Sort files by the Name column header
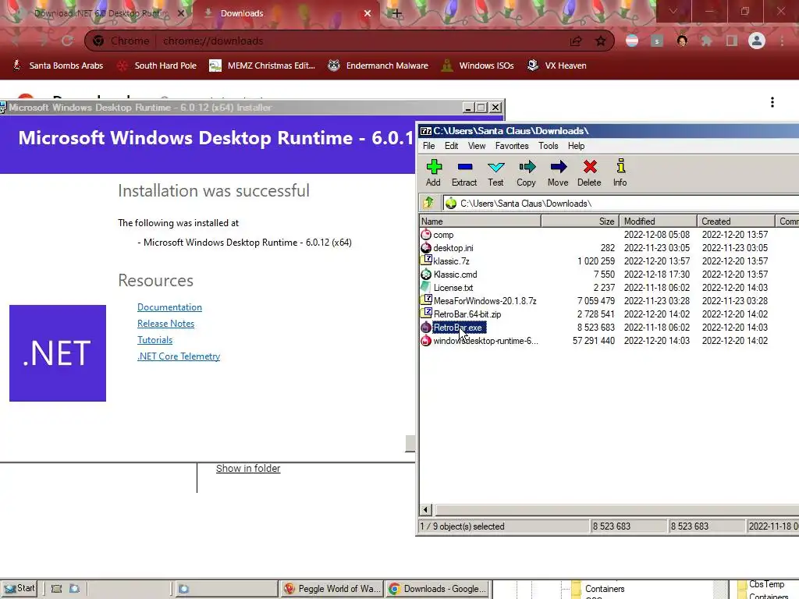This screenshot has width=799, height=599. 480,221
